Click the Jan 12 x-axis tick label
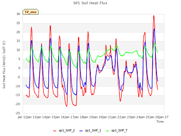181x136 pixels. [22, 117]
